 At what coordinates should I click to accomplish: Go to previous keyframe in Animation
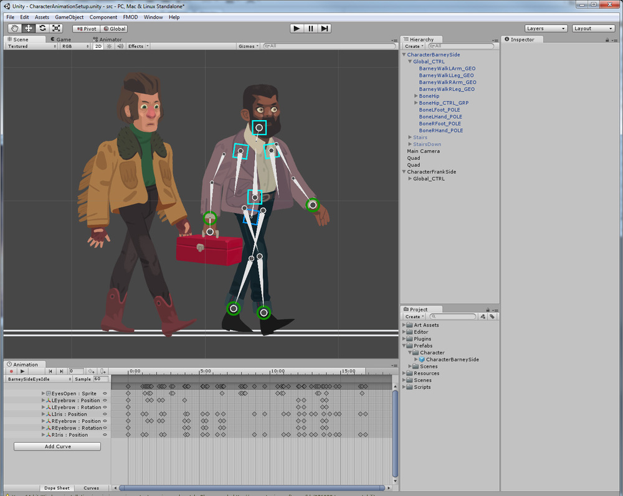point(50,372)
